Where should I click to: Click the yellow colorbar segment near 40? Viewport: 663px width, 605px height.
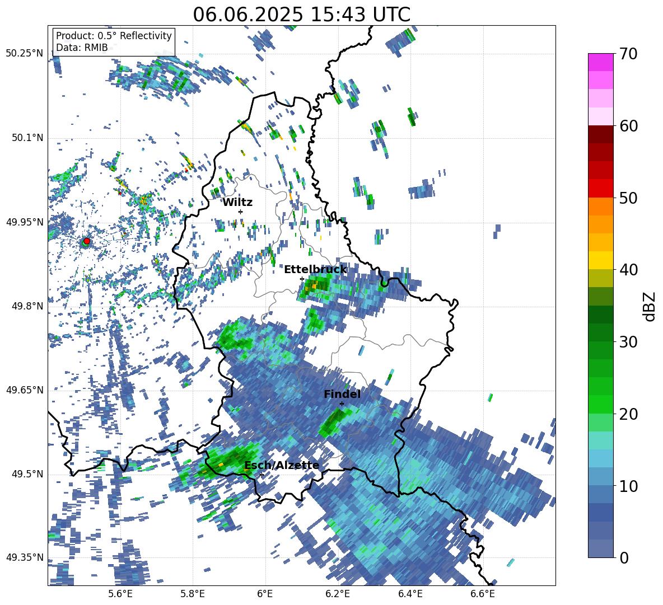pos(600,260)
